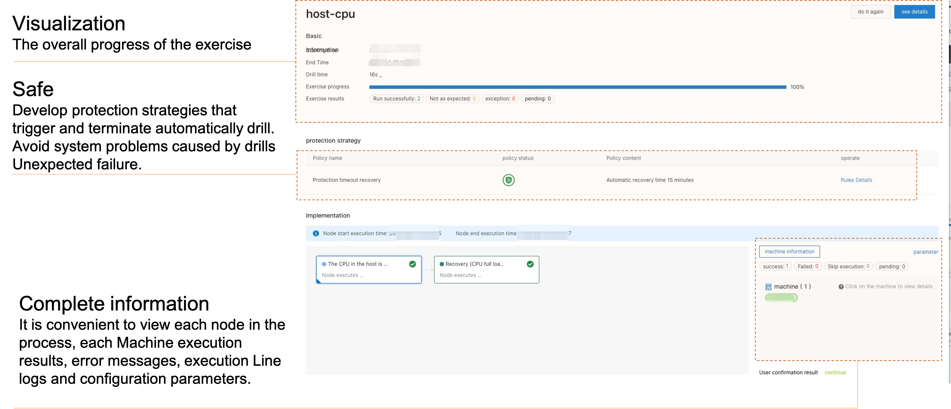Viewport: 951px width, 409px height.
Task: Click the teal dot on the Recovery node
Action: pyautogui.click(x=442, y=264)
